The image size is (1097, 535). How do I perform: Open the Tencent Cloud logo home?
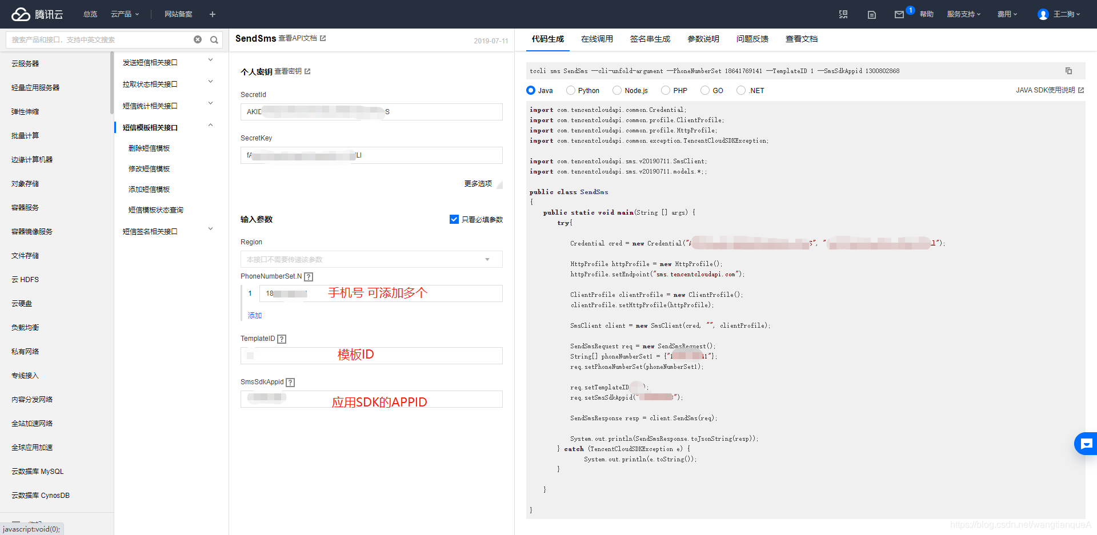tap(38, 14)
